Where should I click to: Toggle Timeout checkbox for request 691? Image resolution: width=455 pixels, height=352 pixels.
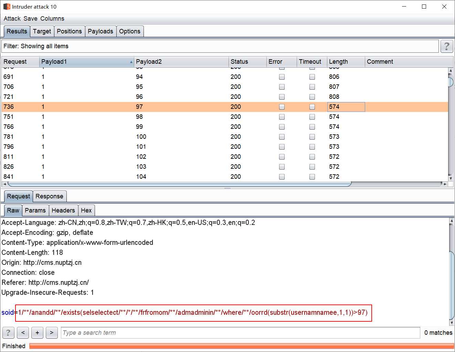[x=312, y=77]
